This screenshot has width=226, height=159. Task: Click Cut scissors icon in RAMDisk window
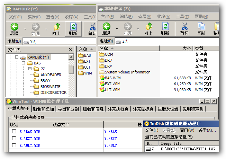(x=92, y=27)
